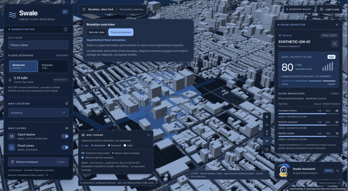Viewport: 348px width, 191px height.
Task: Click Hypothetical flood simulation heading
Action: [106, 40]
